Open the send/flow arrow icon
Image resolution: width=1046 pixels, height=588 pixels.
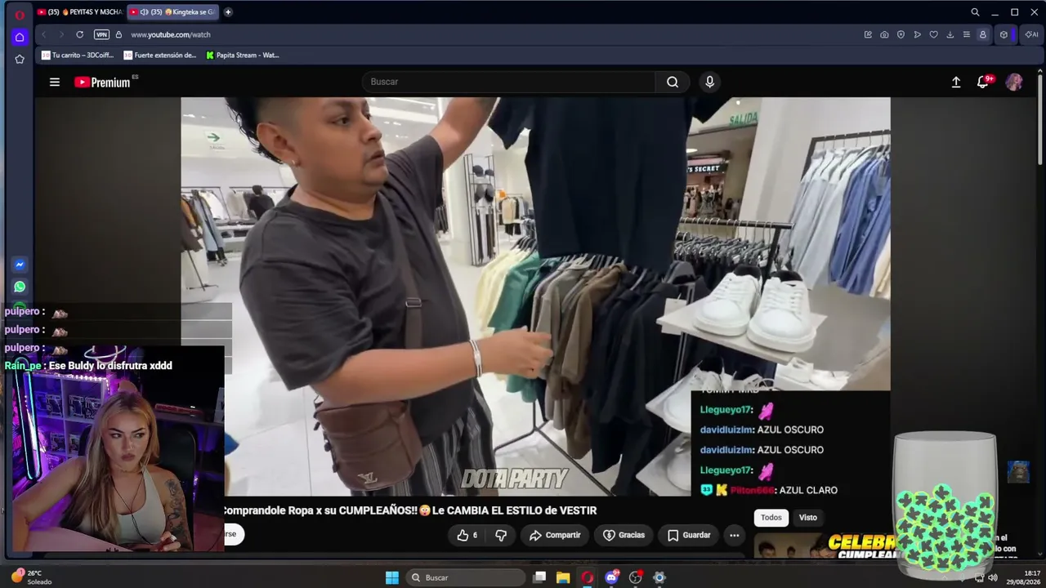(917, 34)
